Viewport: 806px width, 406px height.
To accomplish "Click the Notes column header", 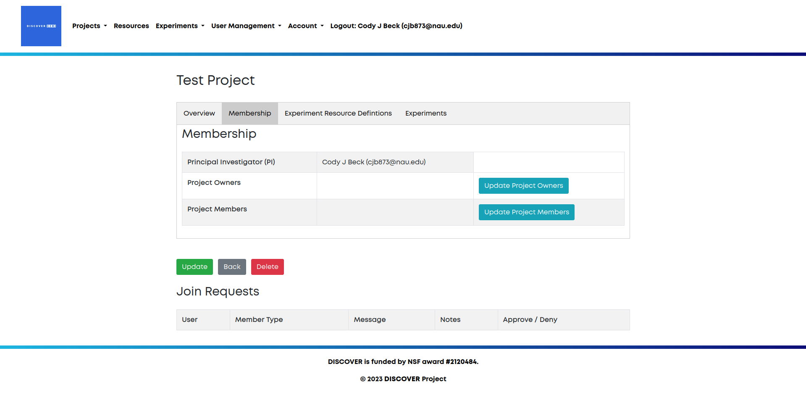I will pyautogui.click(x=466, y=320).
